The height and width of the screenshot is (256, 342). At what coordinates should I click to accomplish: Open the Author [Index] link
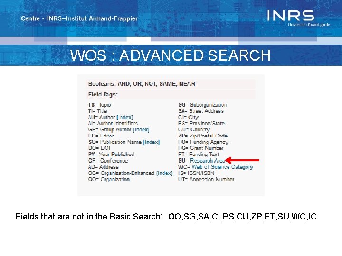coord(125,118)
